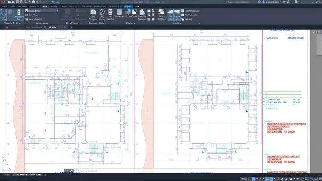Click the Save icon in quick access toolbar
The image size is (322, 181).
point(17,2)
